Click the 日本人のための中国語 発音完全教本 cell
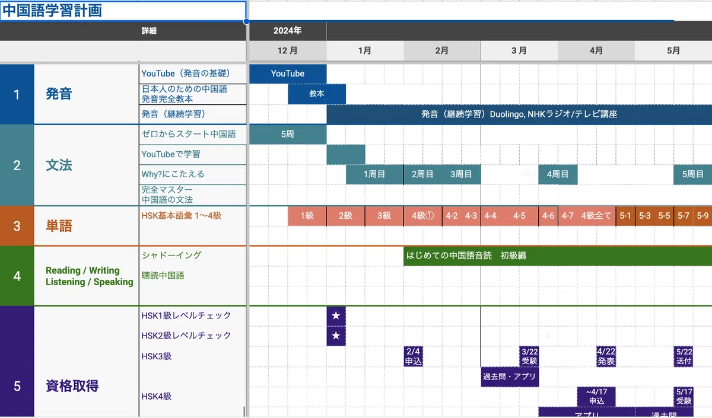The image size is (712, 418). coord(193,94)
